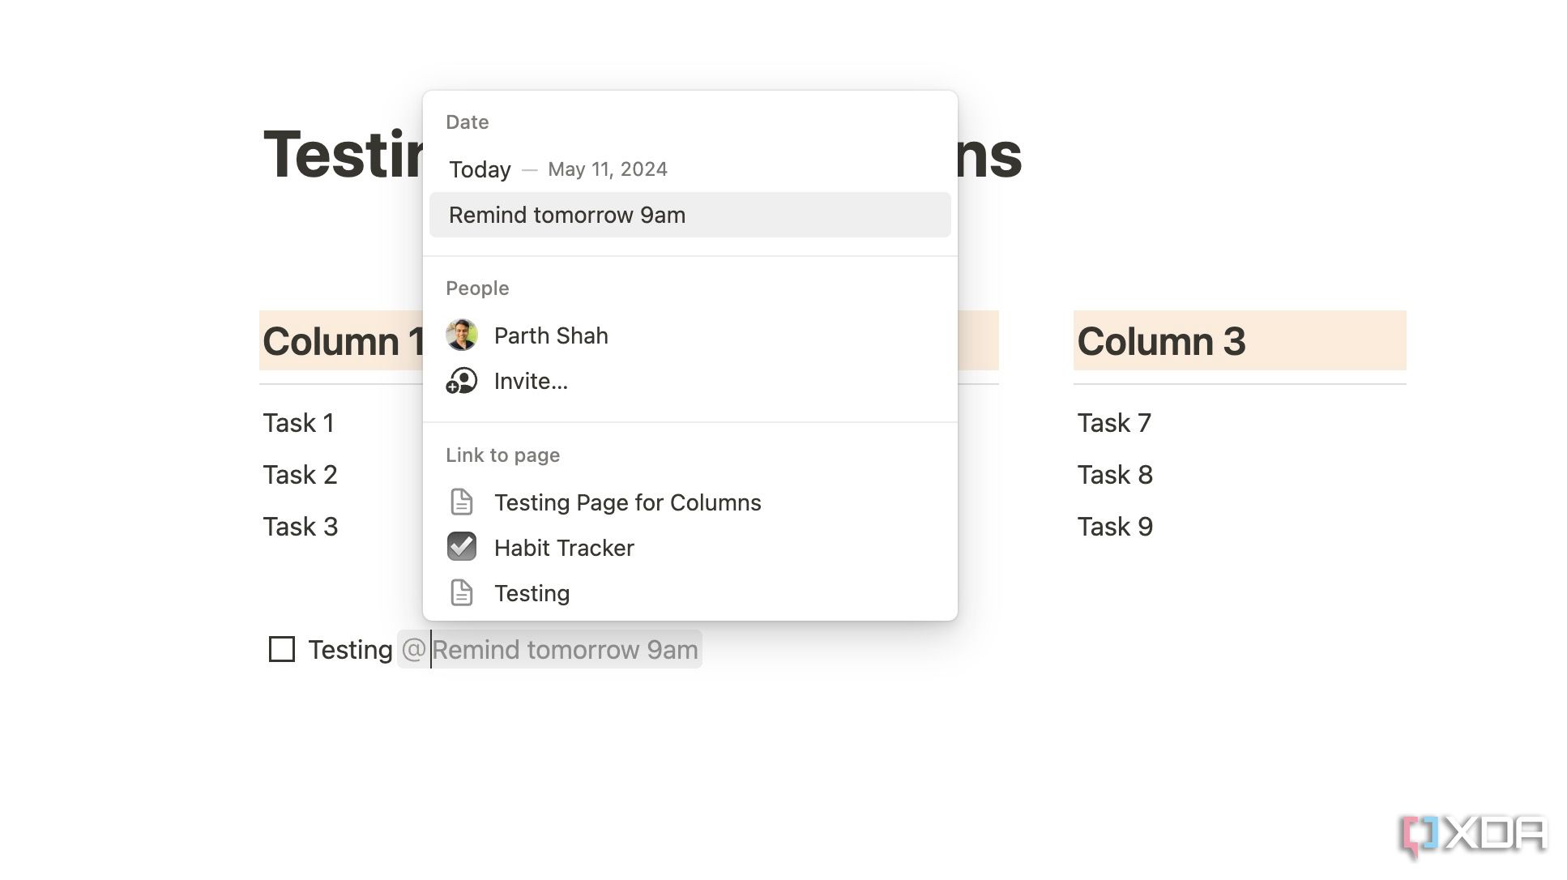Click Parth Shah's avatar photo
Viewport: 1567px width, 880px height.
click(461, 335)
